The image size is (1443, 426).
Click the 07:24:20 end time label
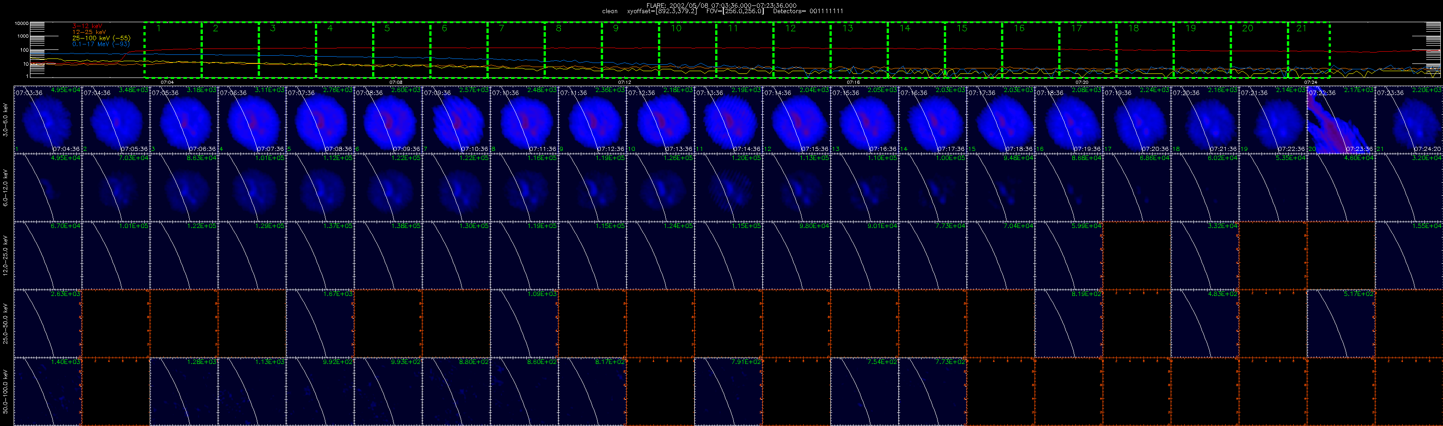[1428, 150]
